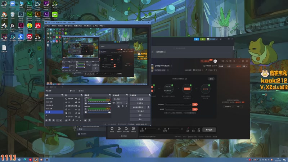This screenshot has height=162, width=288.
Task: Open Help menu in OBS menu bar
Action: click(x=102, y=26)
